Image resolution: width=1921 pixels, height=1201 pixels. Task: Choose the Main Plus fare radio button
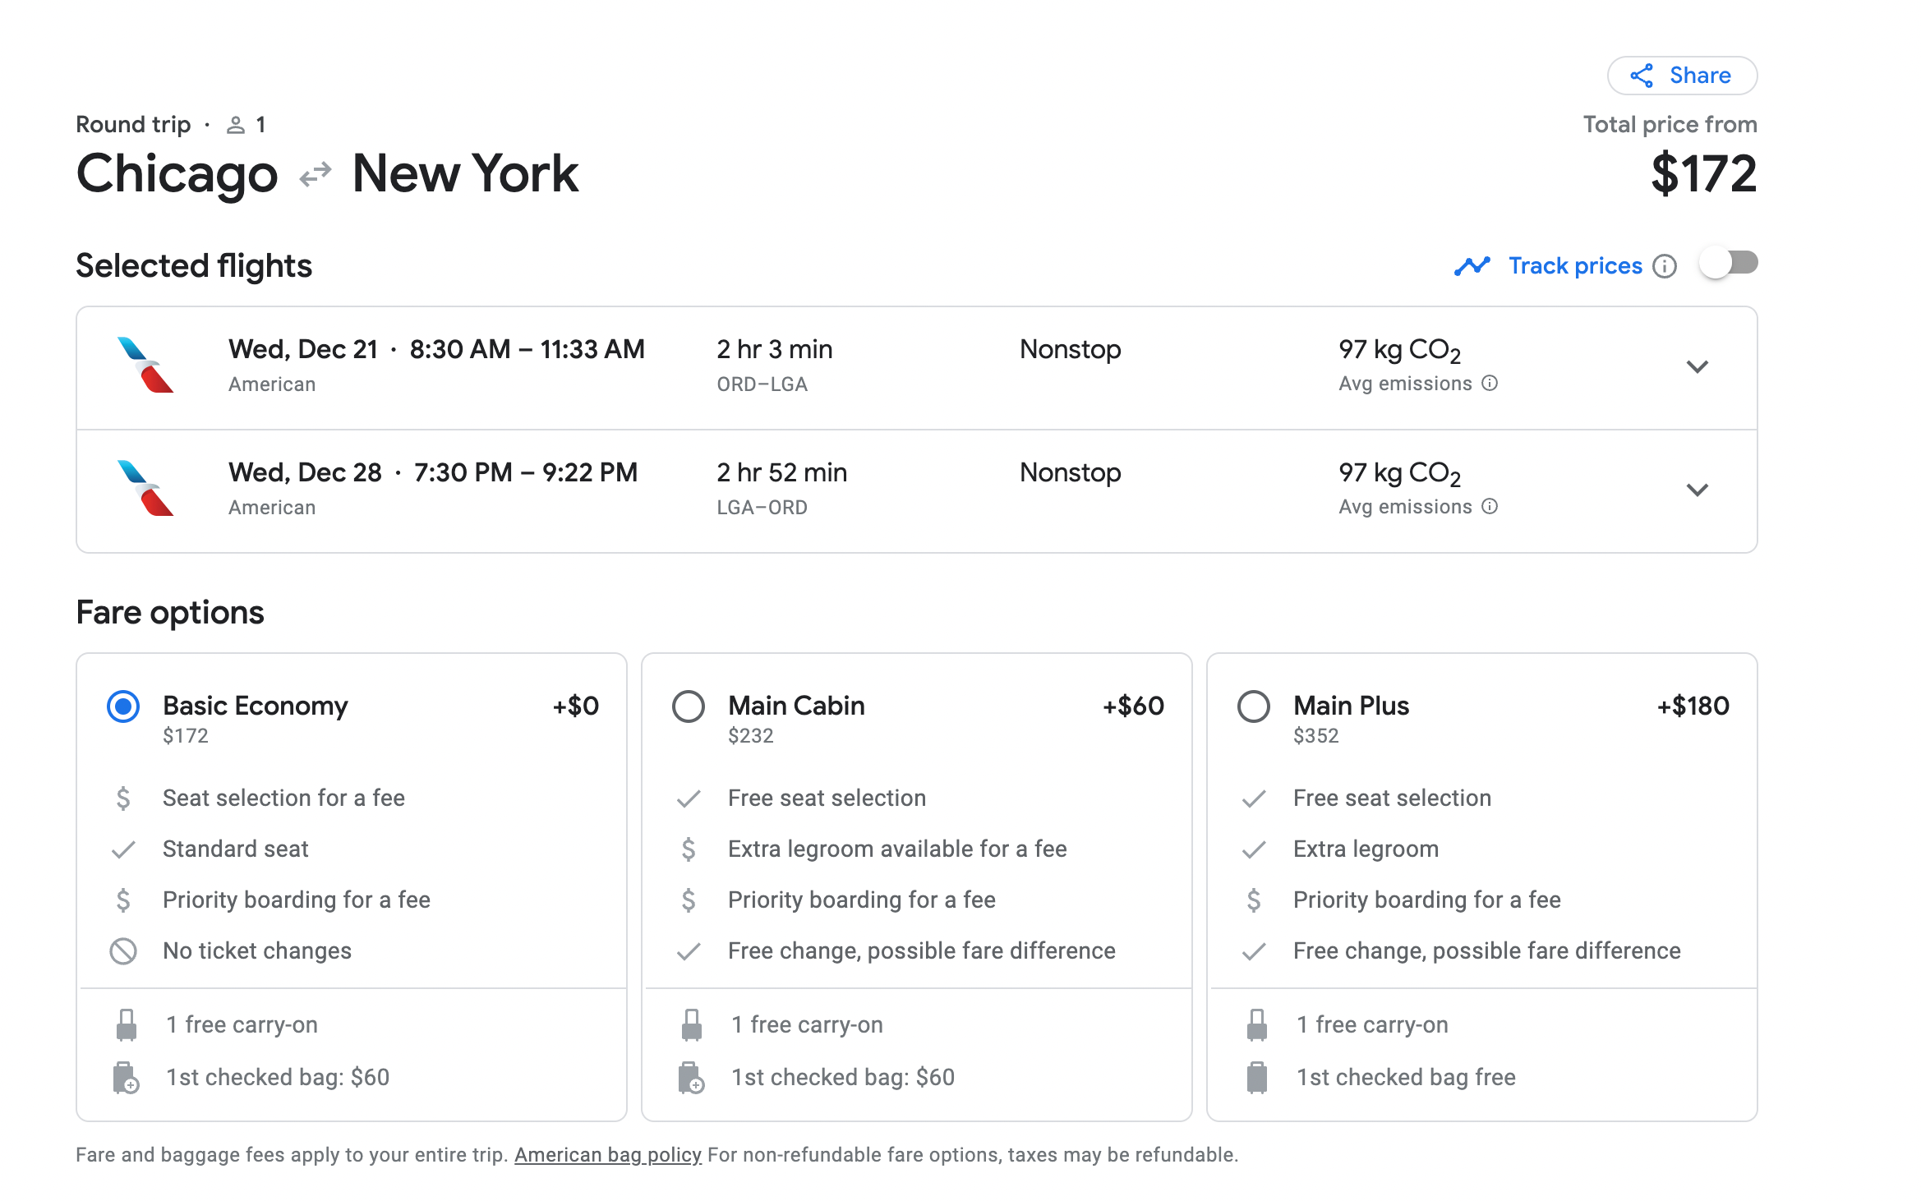(1254, 706)
